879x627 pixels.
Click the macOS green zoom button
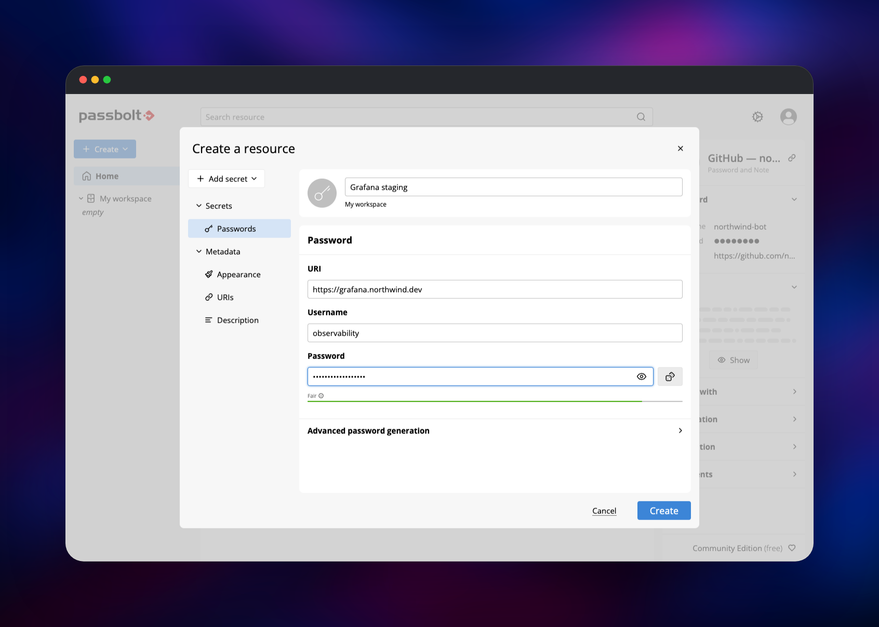click(107, 79)
